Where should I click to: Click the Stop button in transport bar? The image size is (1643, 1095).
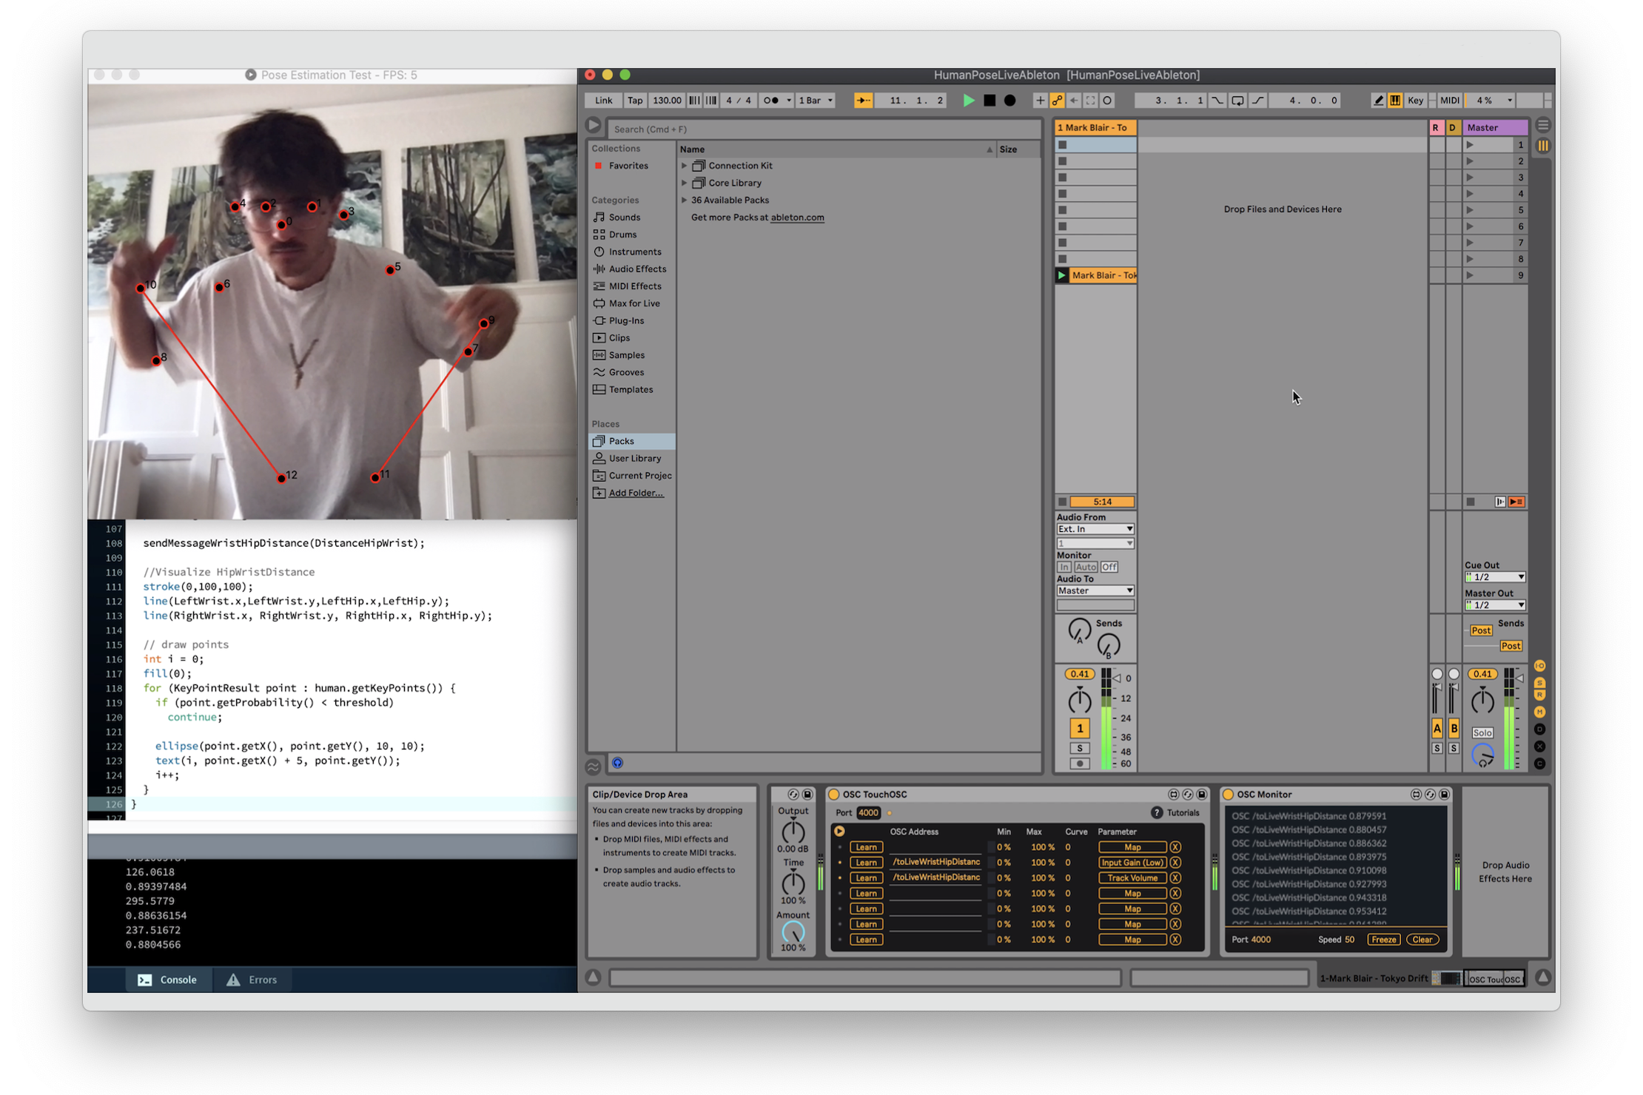coord(990,101)
